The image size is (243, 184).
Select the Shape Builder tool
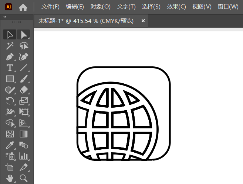coord(10,123)
